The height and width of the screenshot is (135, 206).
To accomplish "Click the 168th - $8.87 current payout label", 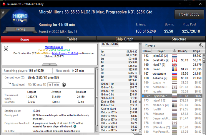I will point(110,44).
